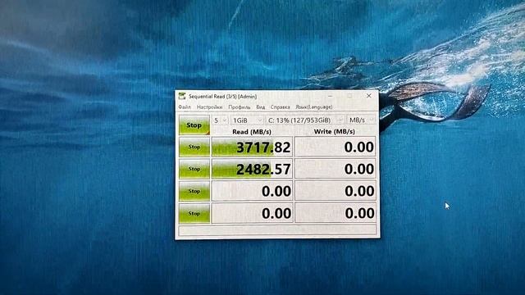Open the Язык(Language) menu
Screen dimensions: 525x295
click(x=313, y=107)
